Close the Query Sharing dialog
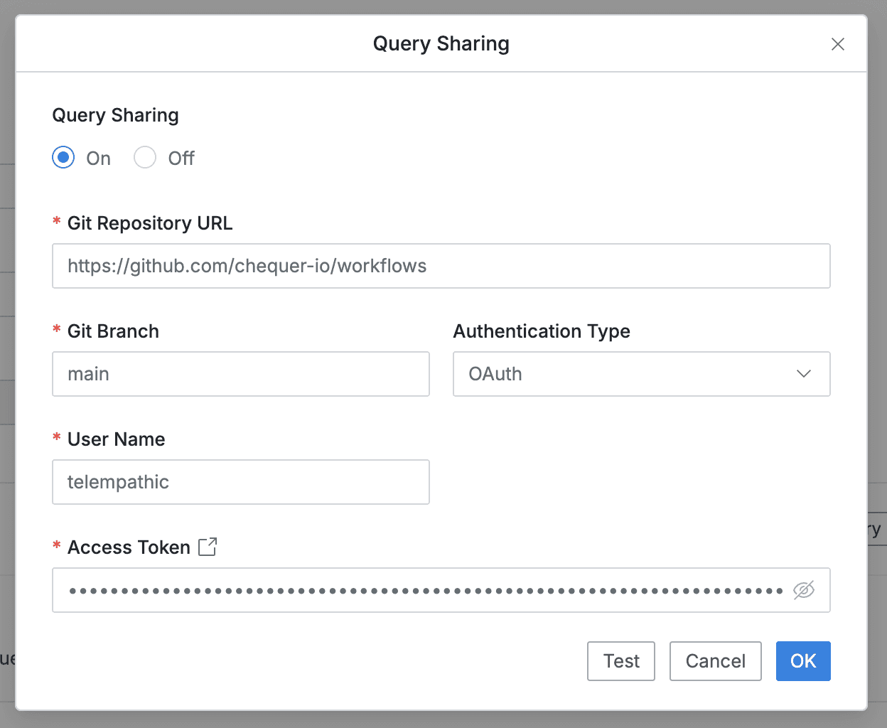The image size is (887, 728). tap(838, 44)
